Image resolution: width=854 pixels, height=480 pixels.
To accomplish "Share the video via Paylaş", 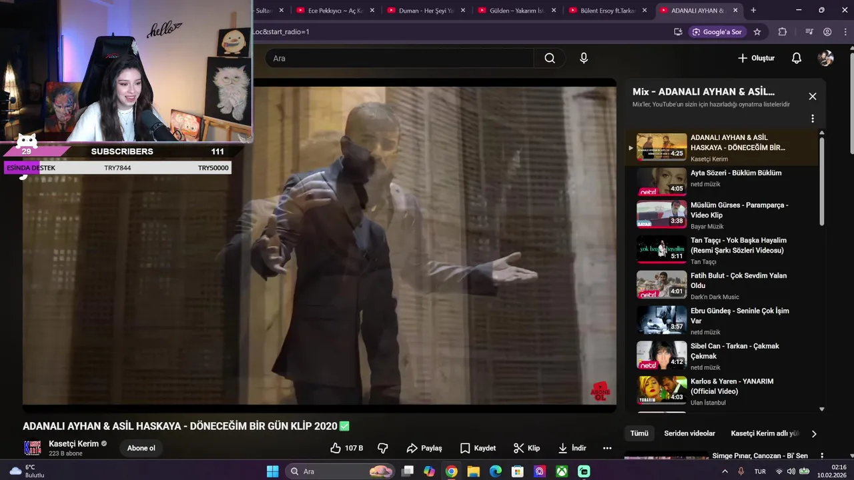I will 424,448.
